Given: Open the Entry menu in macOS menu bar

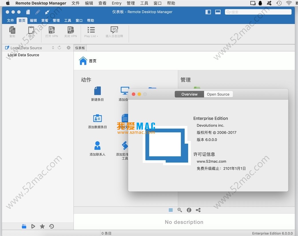Looking at the screenshot, I should [x=117, y=3].
